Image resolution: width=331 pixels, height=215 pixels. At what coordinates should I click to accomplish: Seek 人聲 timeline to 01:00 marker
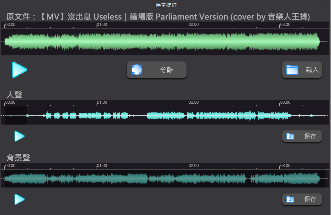click(x=102, y=102)
